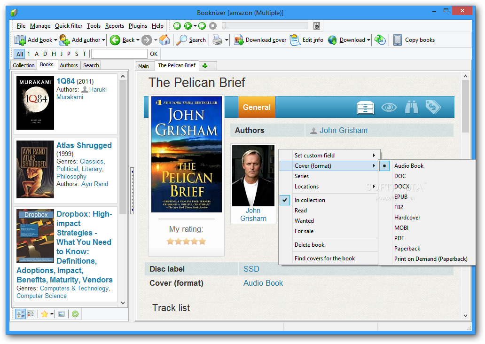Viewport: 485px width, 344px height.
Task: Select Paperback cover format
Action: [407, 249]
